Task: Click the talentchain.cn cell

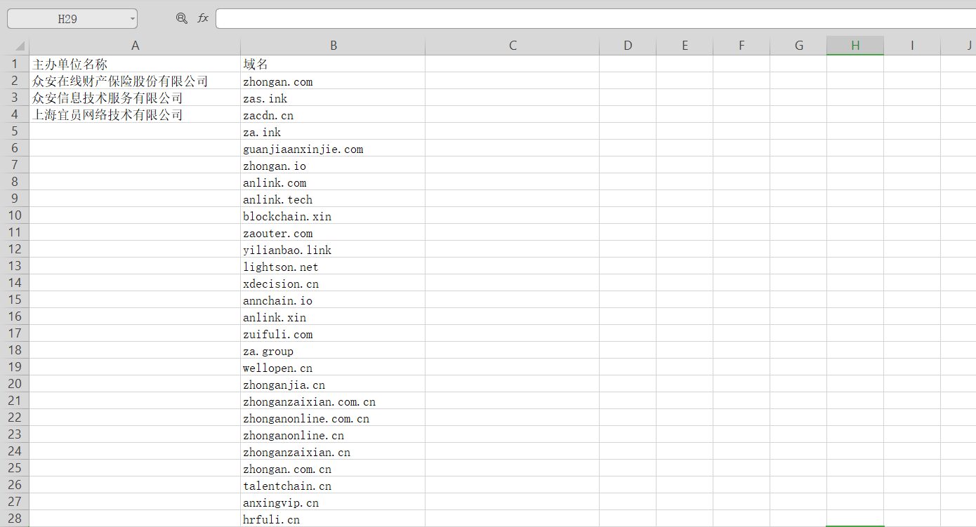Action: coord(333,485)
